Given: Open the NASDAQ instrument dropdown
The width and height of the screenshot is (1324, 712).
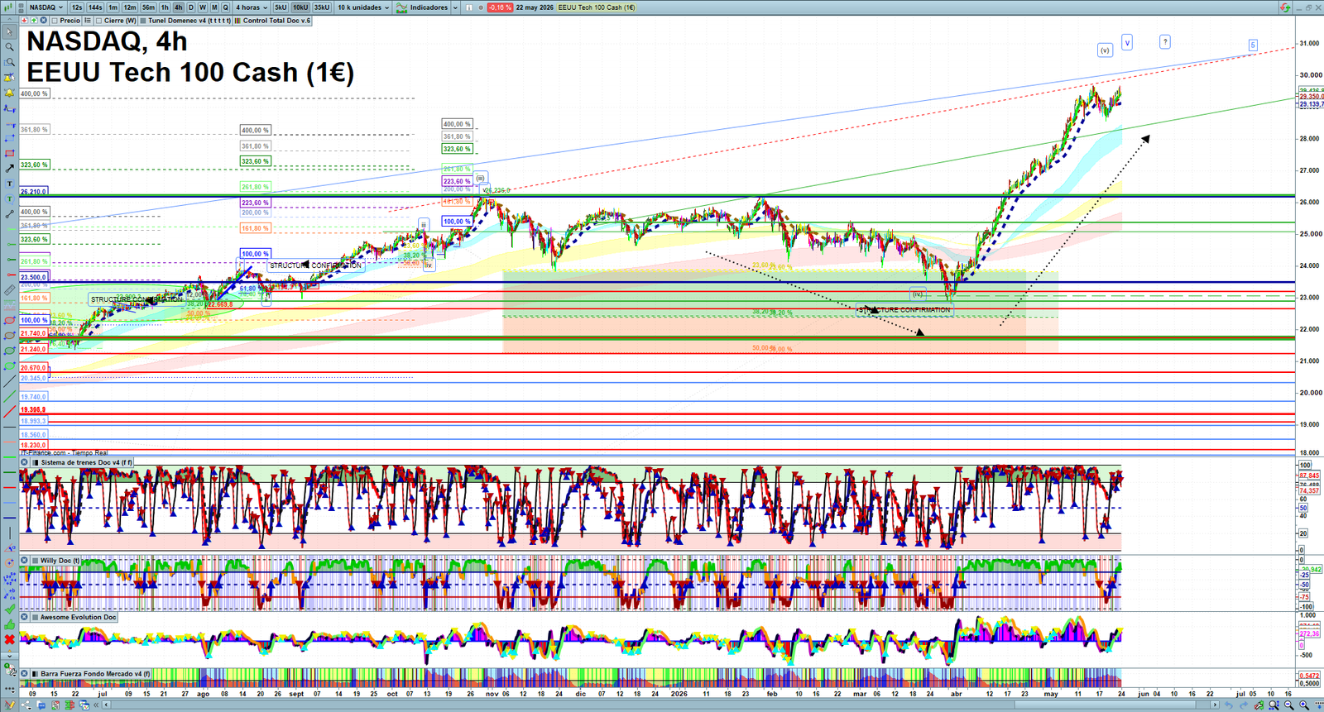Looking at the screenshot, I should [x=46, y=7].
